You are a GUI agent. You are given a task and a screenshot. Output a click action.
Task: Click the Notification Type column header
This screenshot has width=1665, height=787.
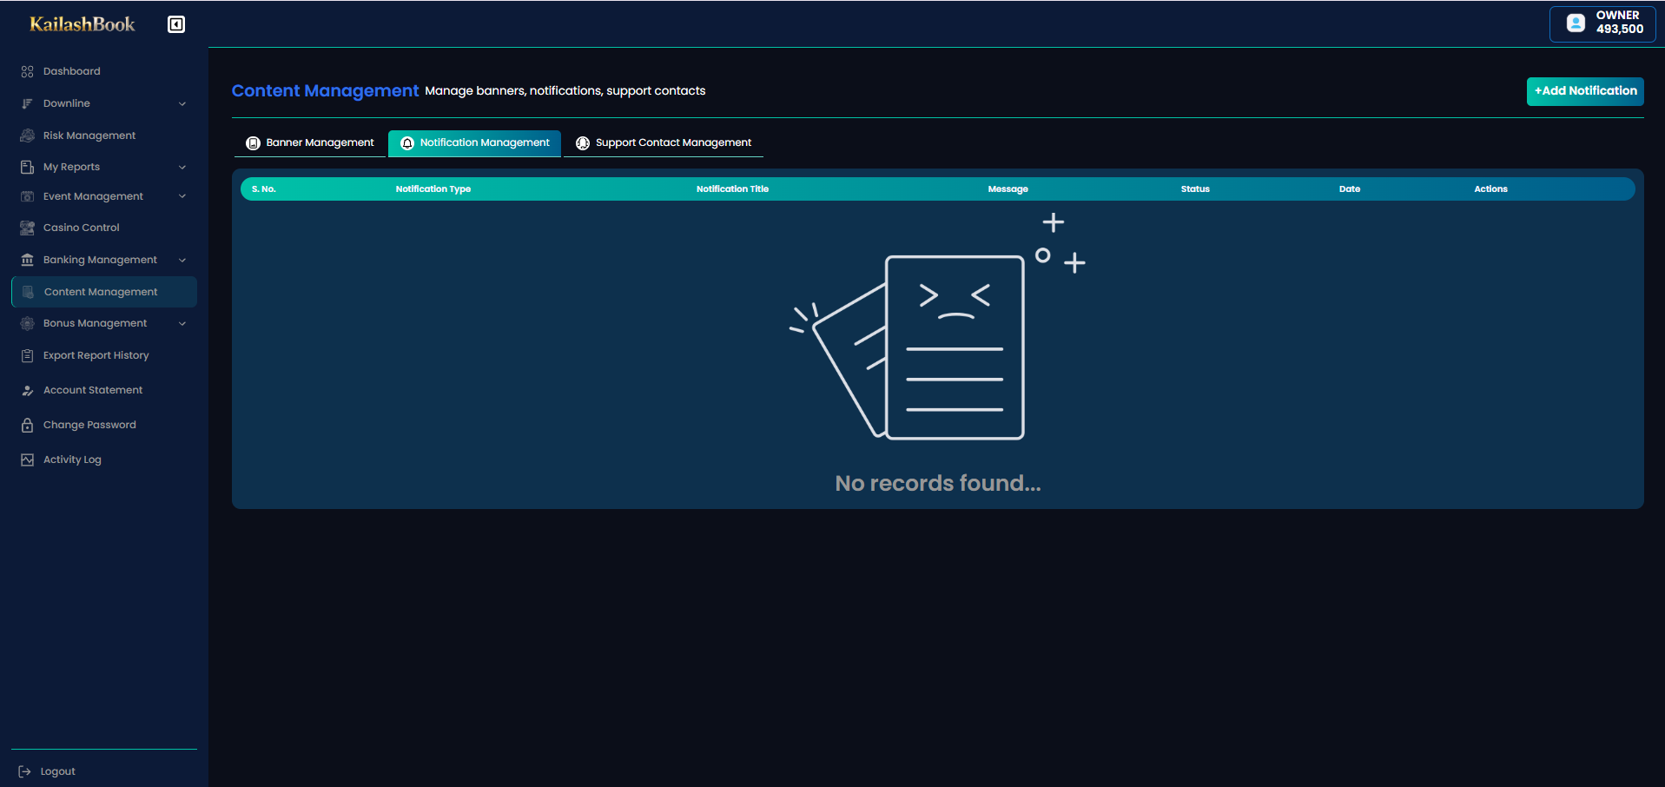[433, 189]
